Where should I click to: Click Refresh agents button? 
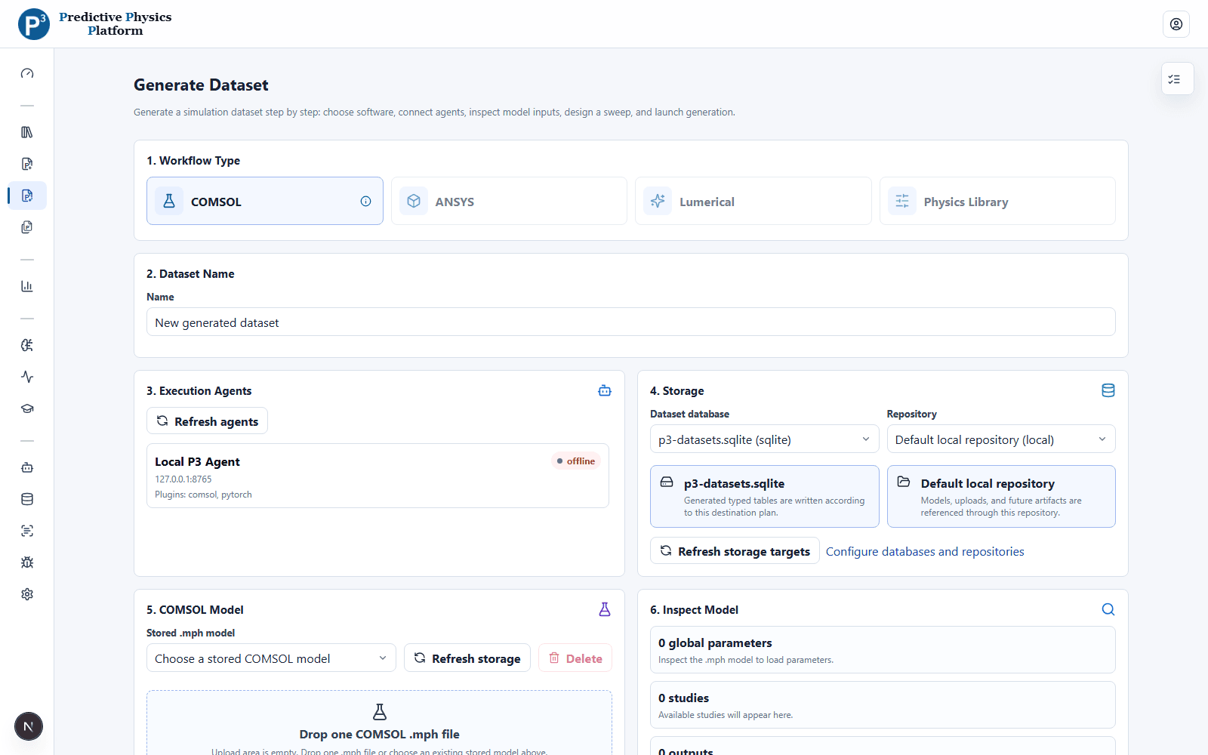coord(207,421)
